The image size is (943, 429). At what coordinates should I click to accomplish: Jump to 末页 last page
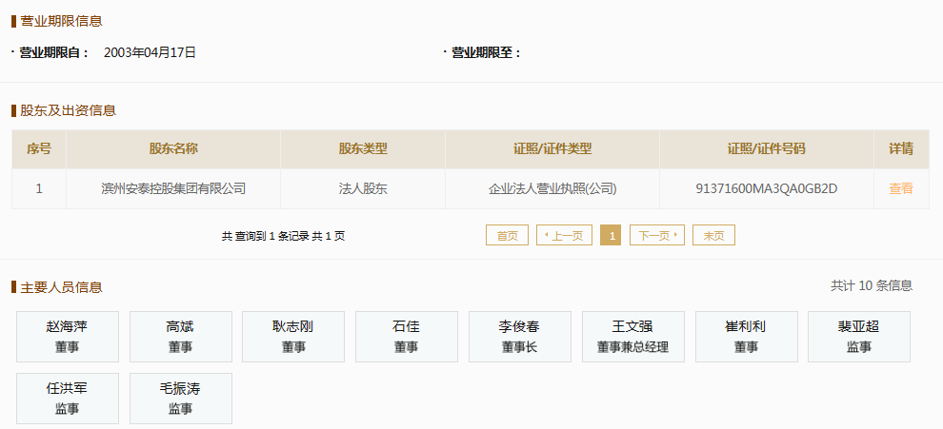click(x=713, y=236)
